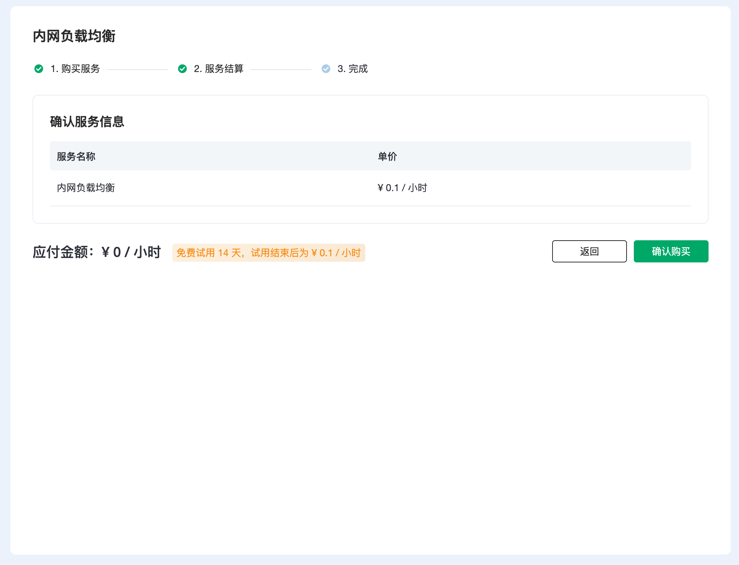Click green checkmark icon for step 1
The image size is (739, 565).
point(39,69)
